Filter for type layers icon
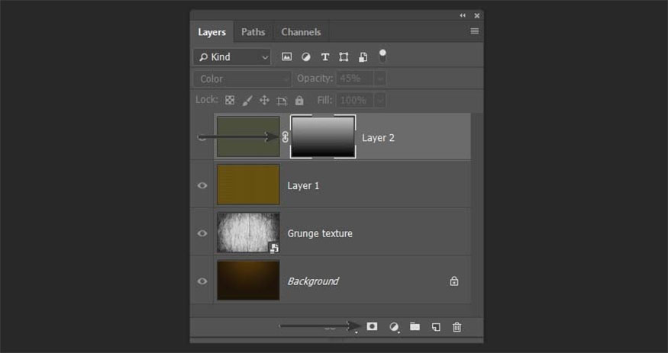The image size is (668, 353). coord(325,57)
